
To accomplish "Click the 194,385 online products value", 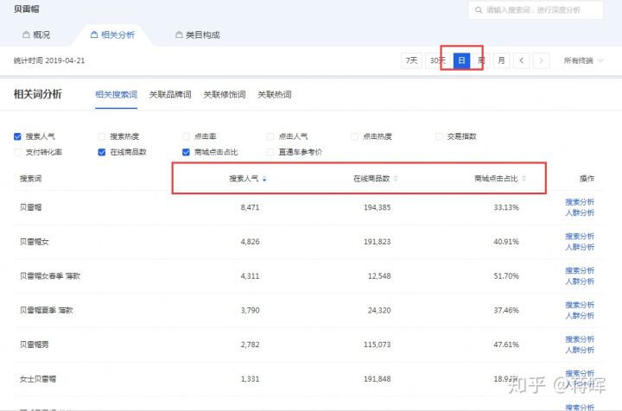I will (x=378, y=207).
